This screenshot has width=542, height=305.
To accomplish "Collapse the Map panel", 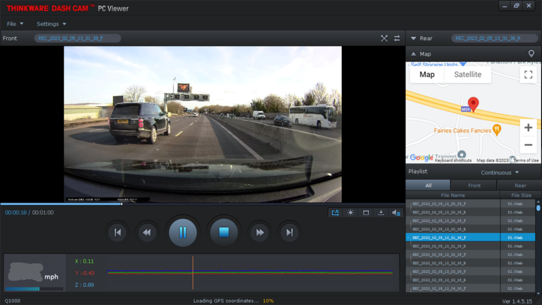I will click(413, 54).
